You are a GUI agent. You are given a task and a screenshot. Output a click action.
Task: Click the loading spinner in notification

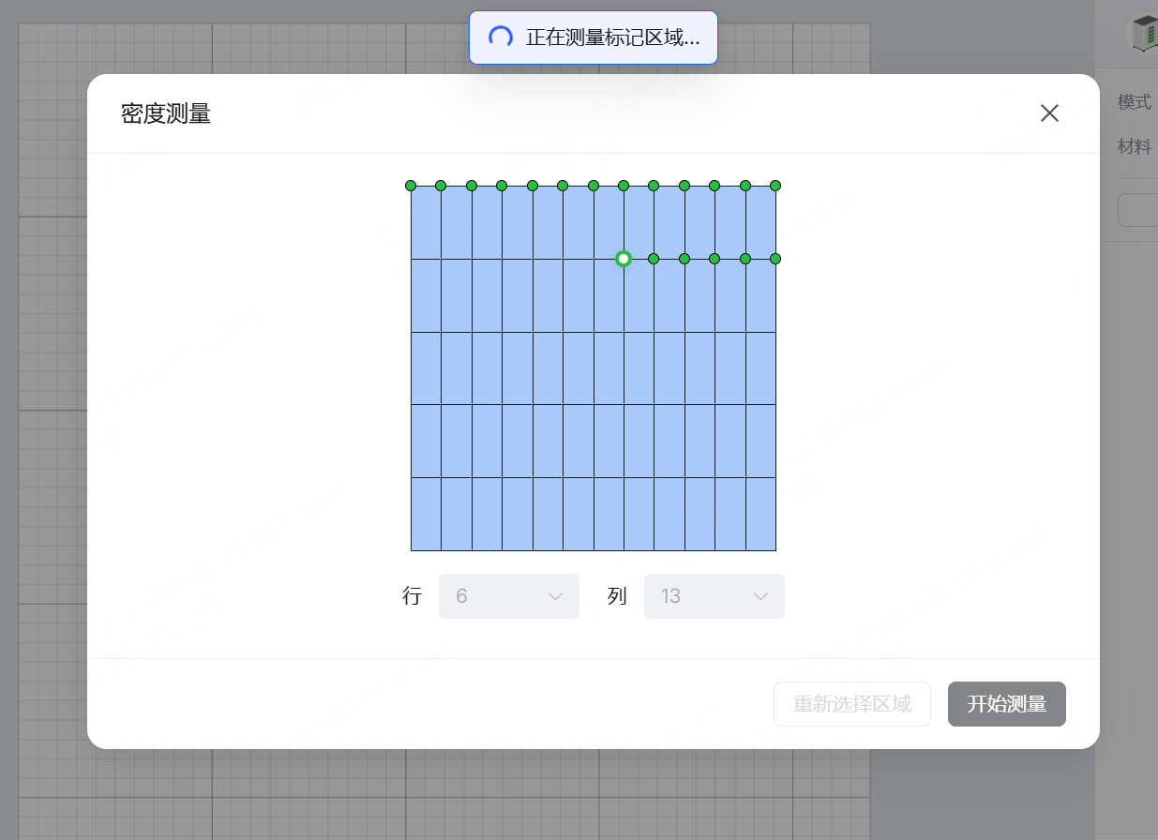pos(501,37)
